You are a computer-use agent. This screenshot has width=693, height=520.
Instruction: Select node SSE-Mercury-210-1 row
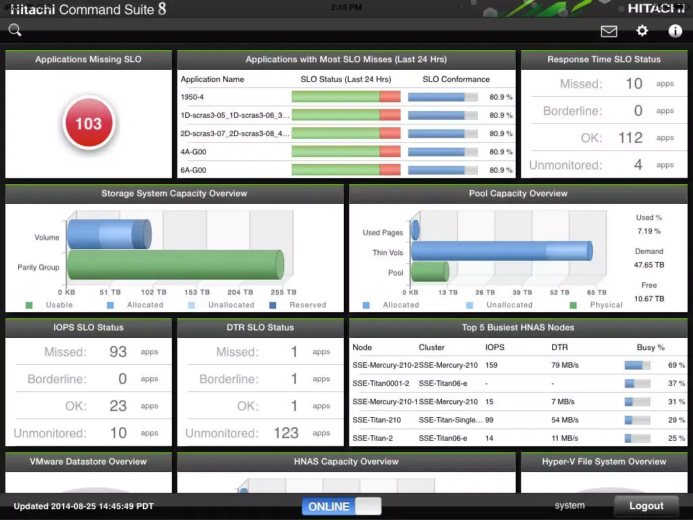pos(518,402)
